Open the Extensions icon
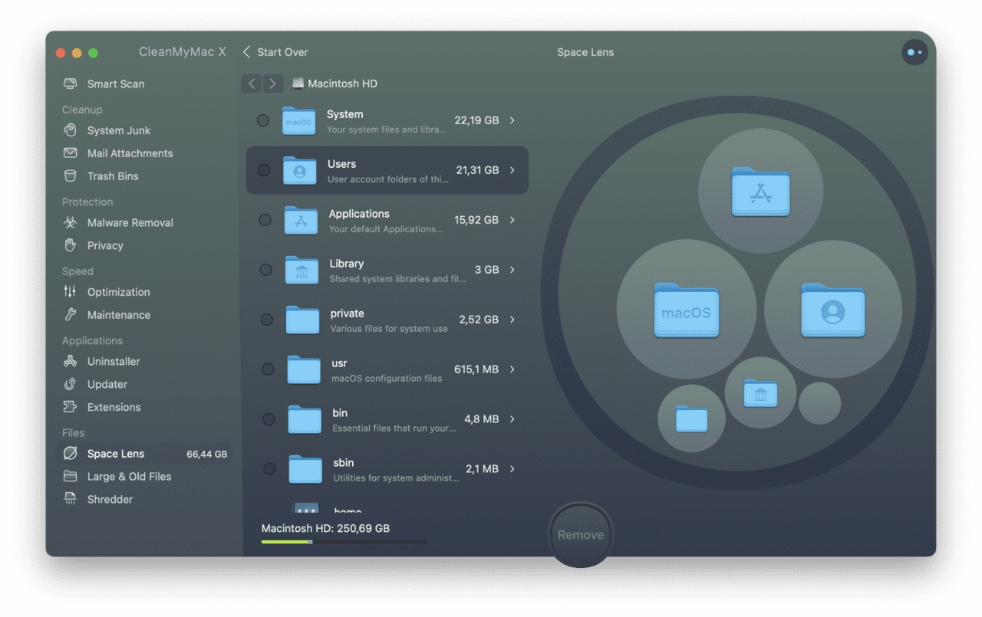This screenshot has height=617, width=982. pos(71,407)
